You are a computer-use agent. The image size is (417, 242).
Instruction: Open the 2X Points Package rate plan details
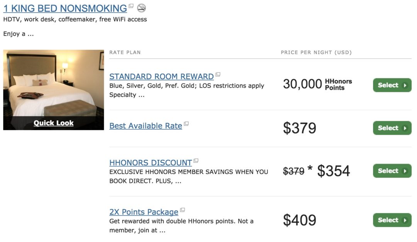tap(144, 212)
